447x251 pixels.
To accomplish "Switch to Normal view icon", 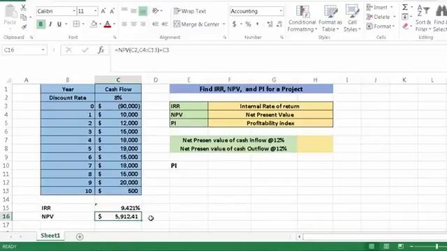I will (372, 246).
